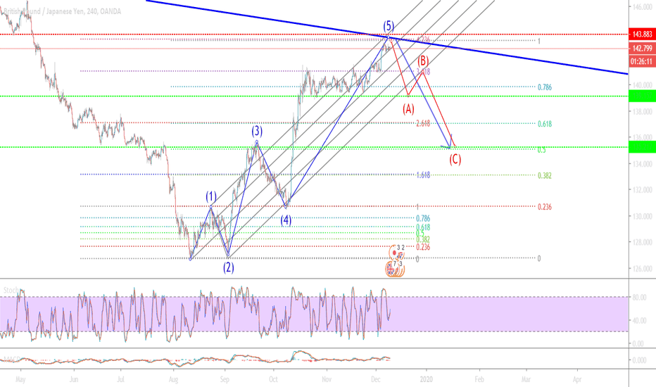Click the 0.618 Fibonacci level on right
Image resolution: width=656 pixels, height=387 pixels.
tap(544, 124)
